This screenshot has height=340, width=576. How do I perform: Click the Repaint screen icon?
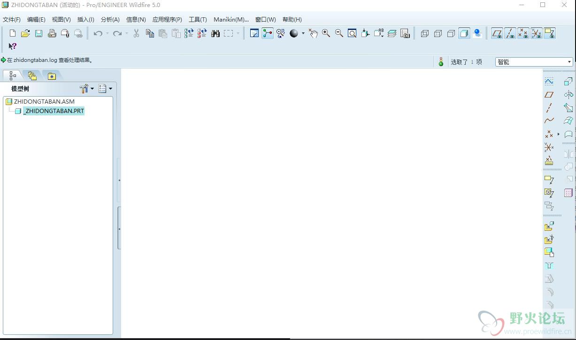point(254,33)
